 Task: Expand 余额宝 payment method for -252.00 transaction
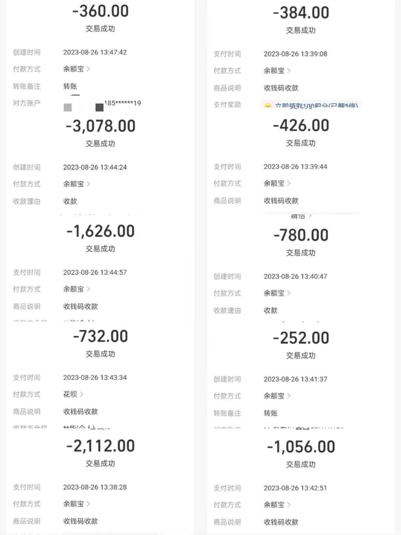(277, 396)
